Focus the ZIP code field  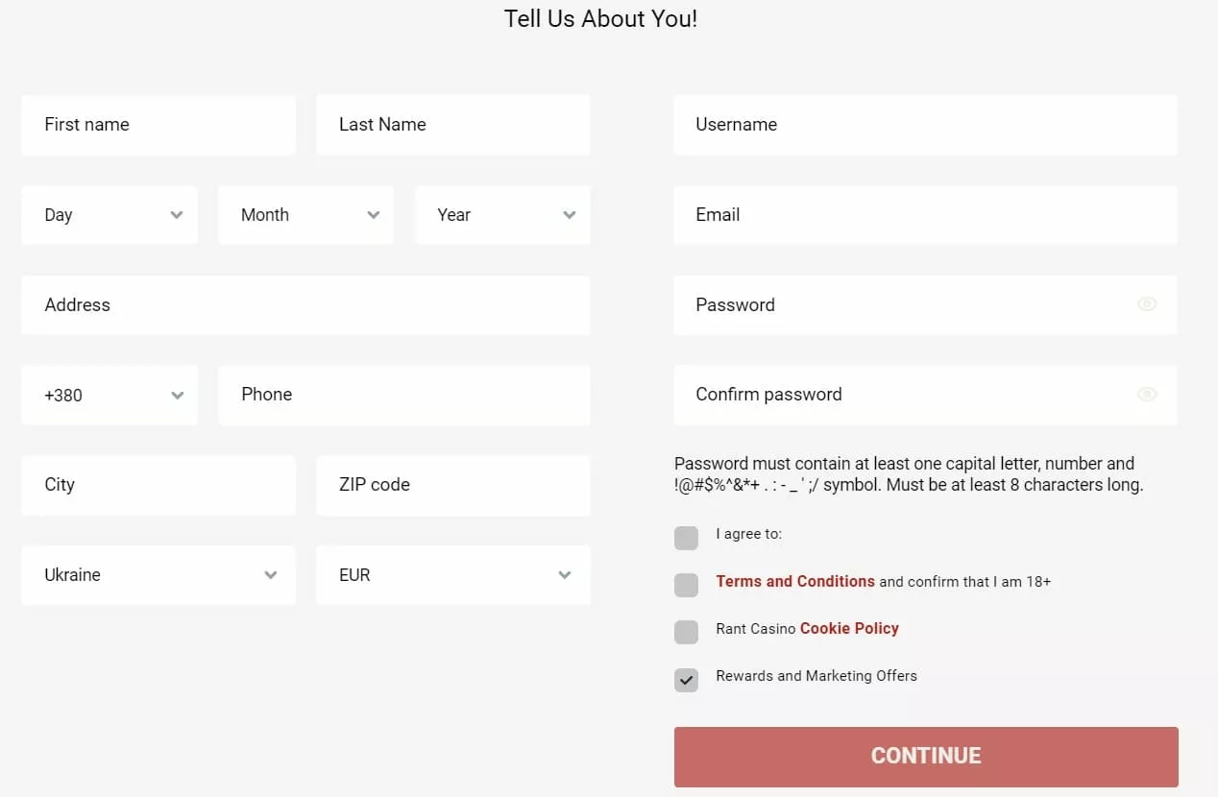(x=452, y=485)
